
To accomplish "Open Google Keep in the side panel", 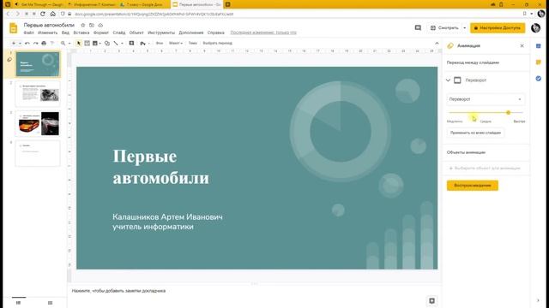I will pyautogui.click(x=539, y=62).
